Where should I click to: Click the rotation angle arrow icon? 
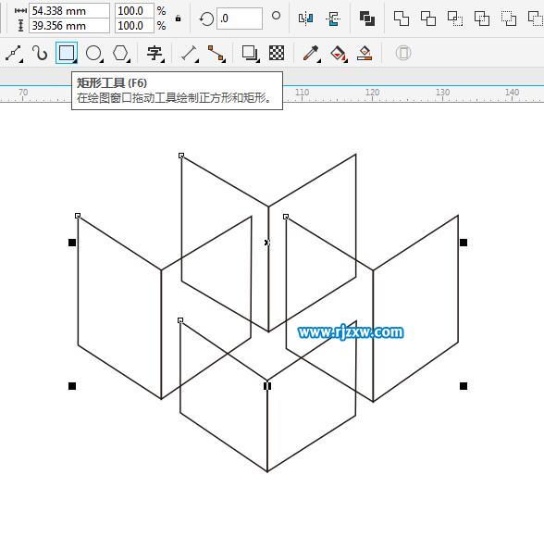point(206,19)
